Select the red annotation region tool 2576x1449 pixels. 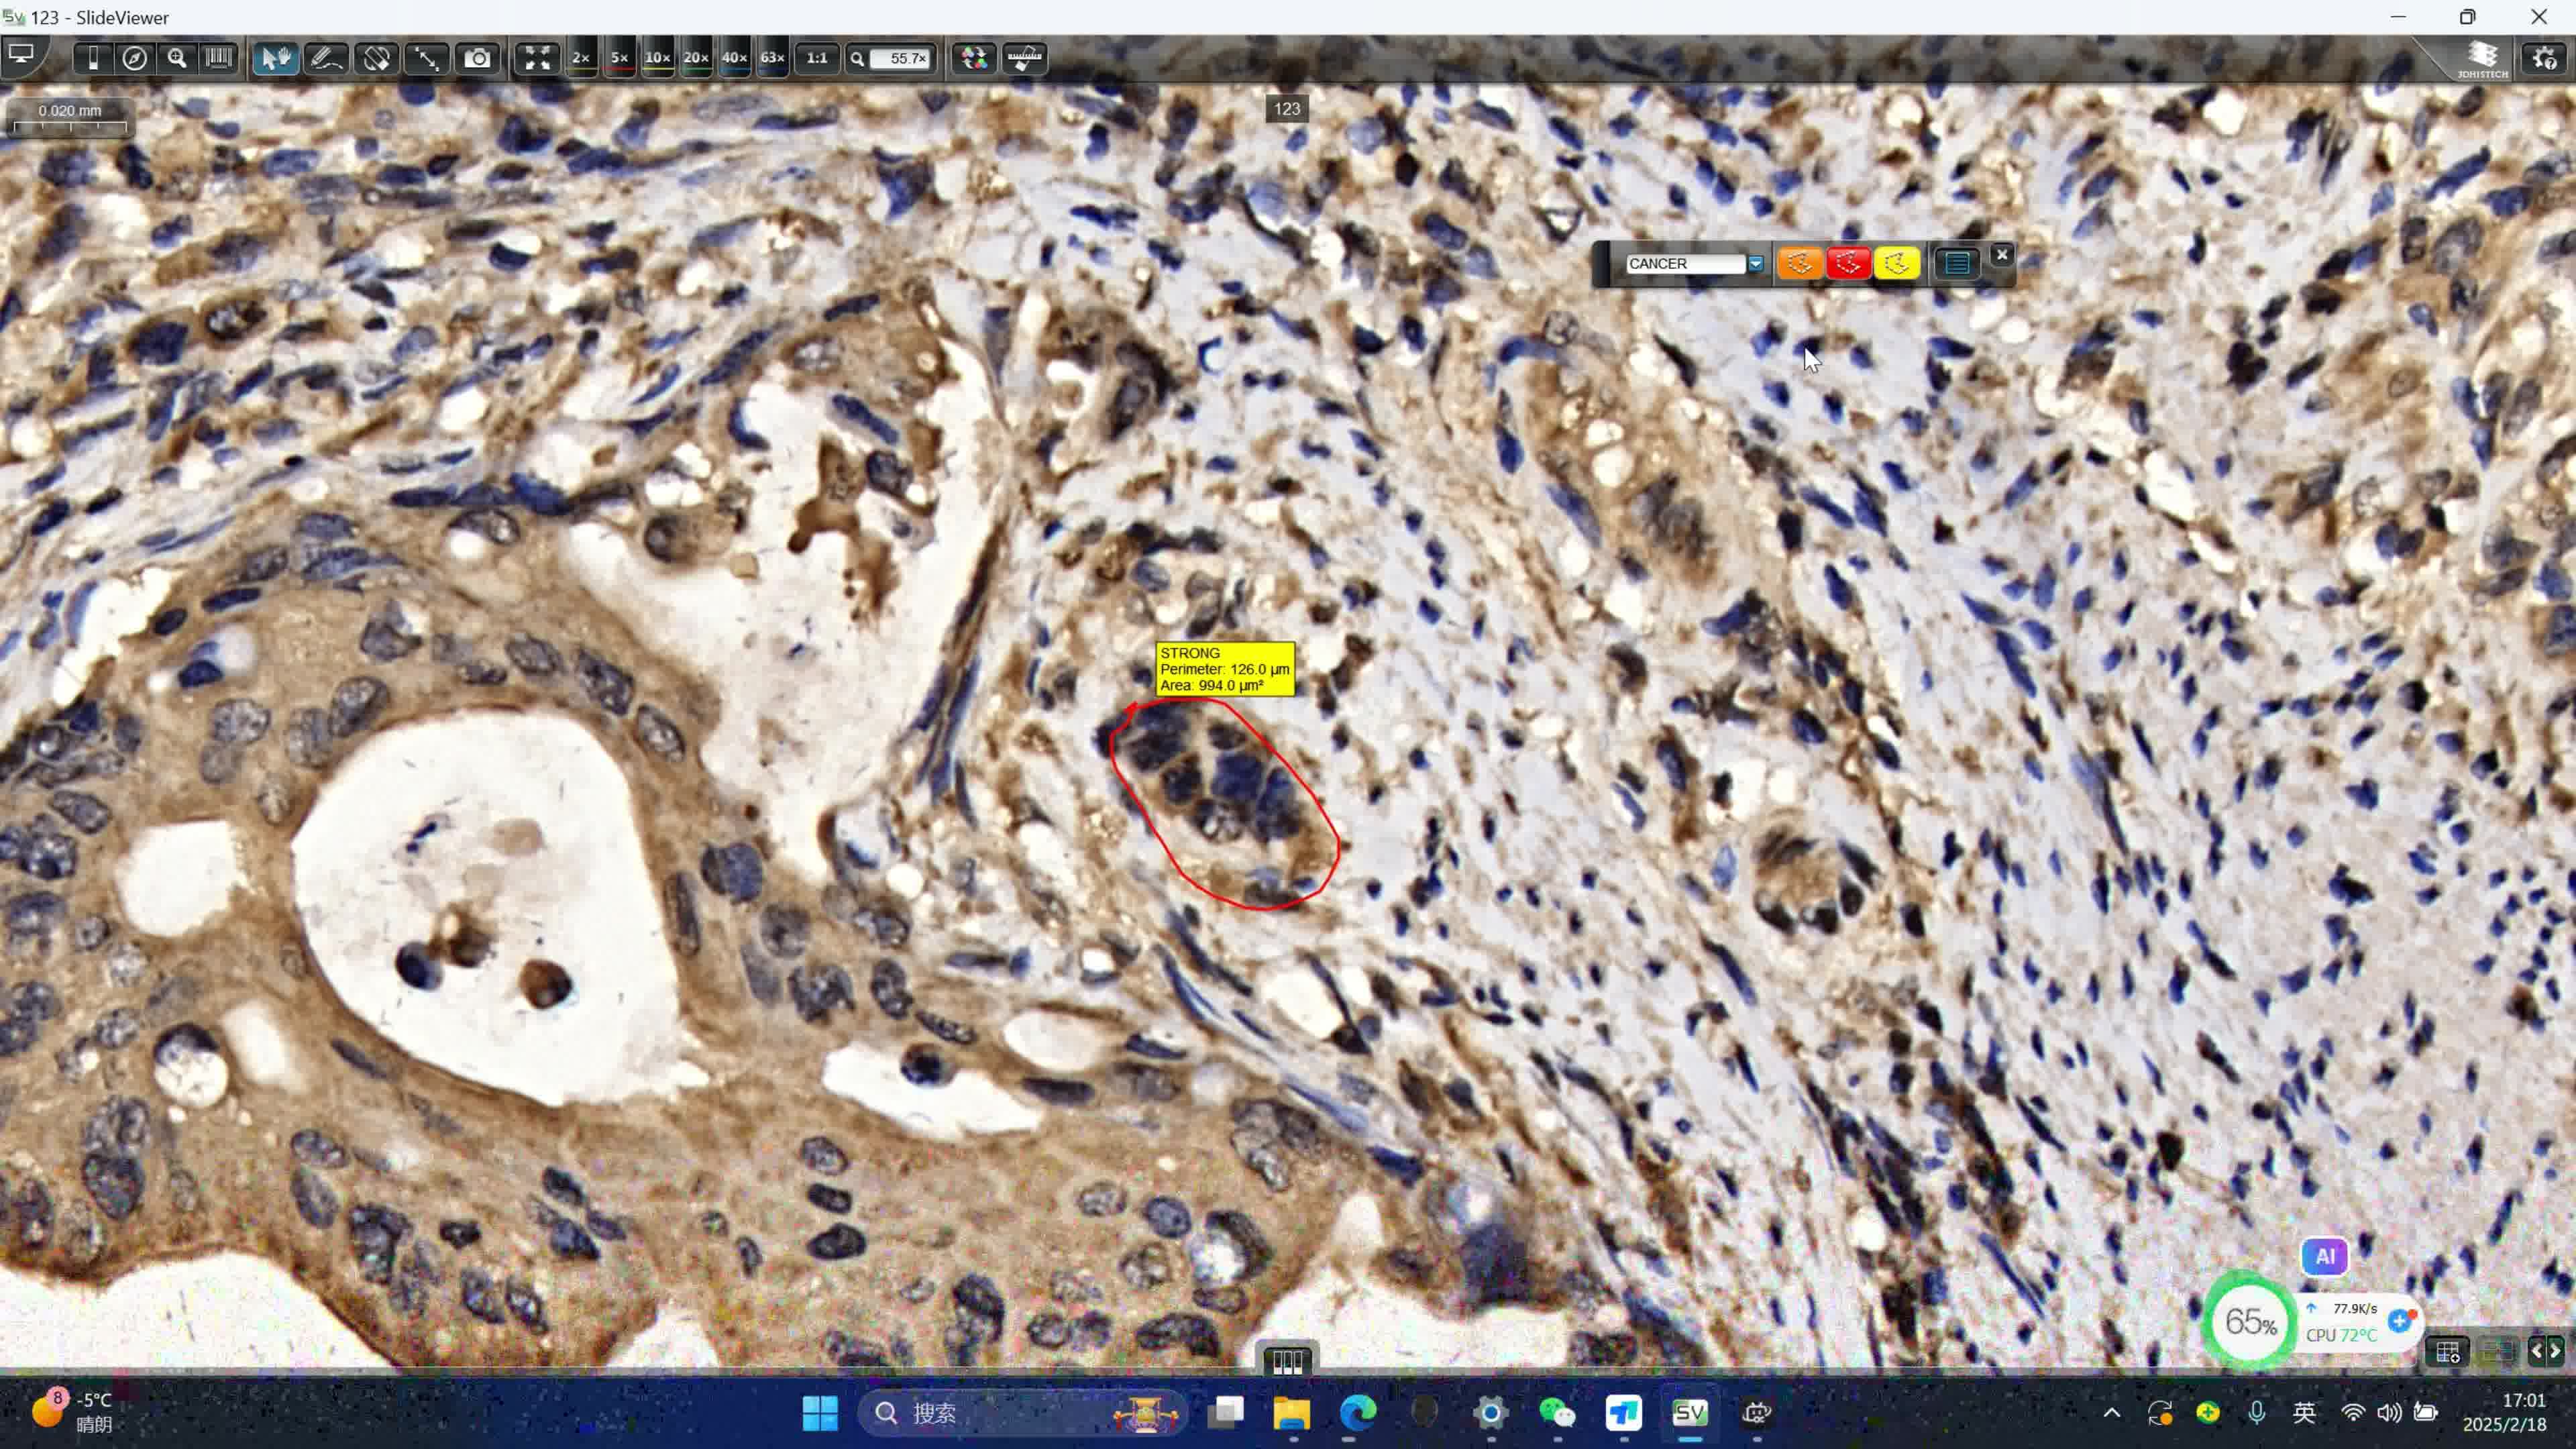coord(1848,263)
